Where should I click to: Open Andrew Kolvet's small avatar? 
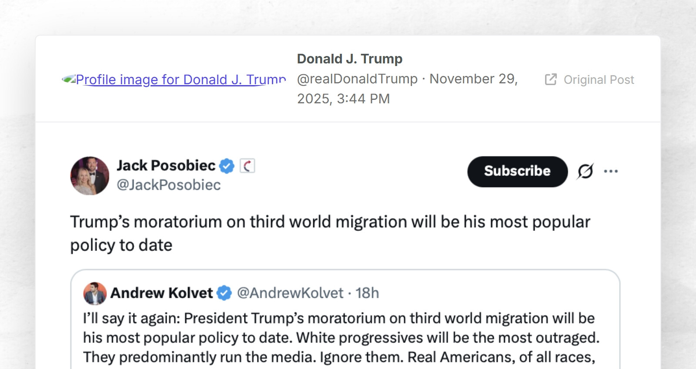tap(95, 293)
